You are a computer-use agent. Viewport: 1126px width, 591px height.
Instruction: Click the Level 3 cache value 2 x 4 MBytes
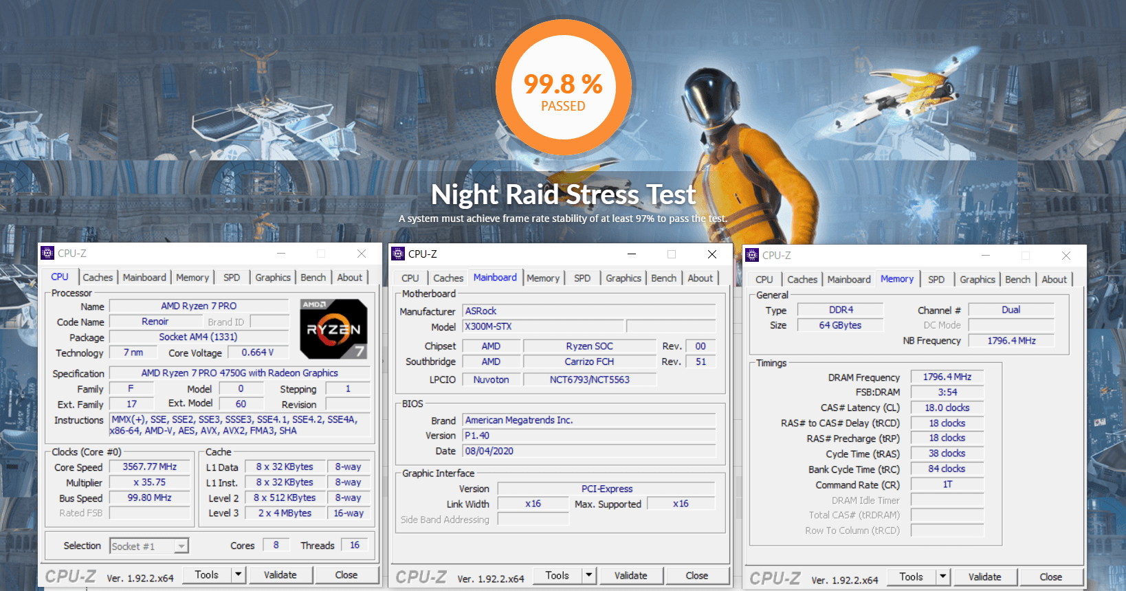click(285, 513)
